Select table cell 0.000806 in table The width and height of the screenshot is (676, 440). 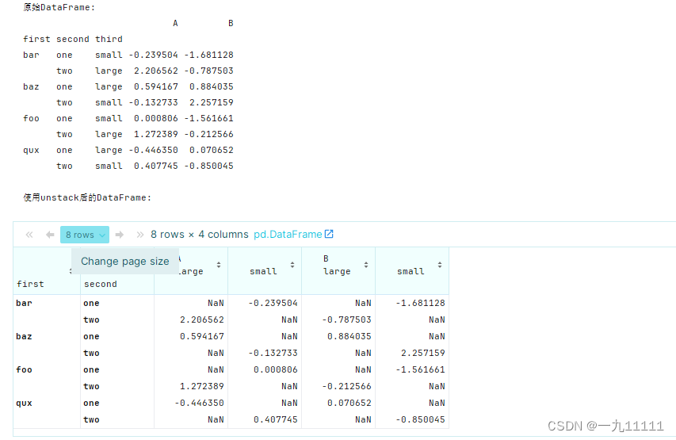click(276, 369)
